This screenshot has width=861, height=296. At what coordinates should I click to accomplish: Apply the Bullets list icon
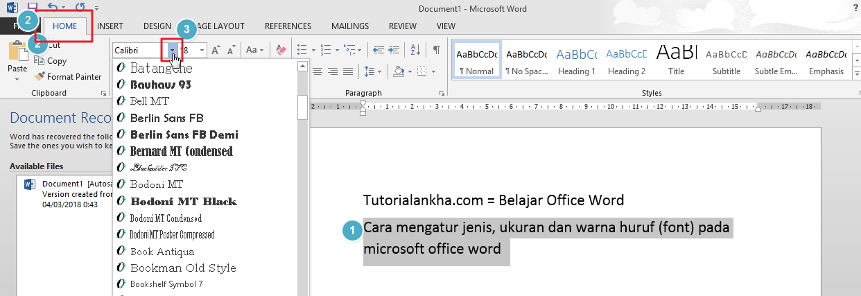[302, 50]
